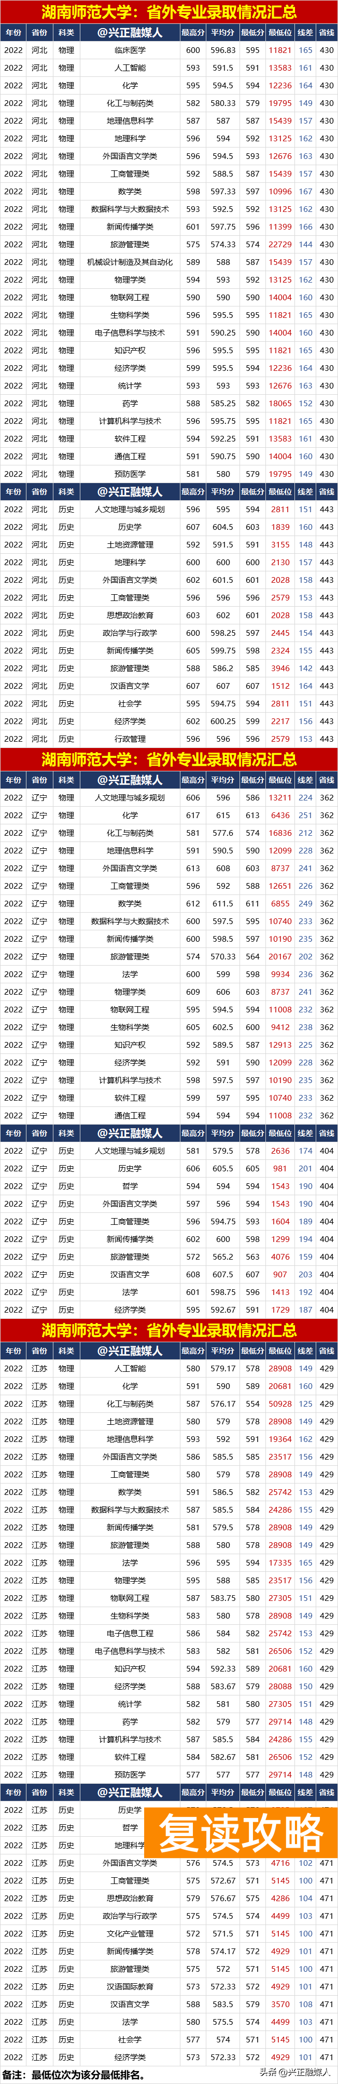The height and width of the screenshot is (2084, 338).
Task: Select the average score '574.17'
Action: (x=223, y=1952)
